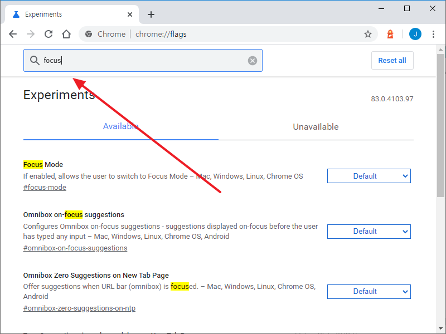Open Chrome's three-dot menu
The image size is (446, 334).
coord(433,34)
